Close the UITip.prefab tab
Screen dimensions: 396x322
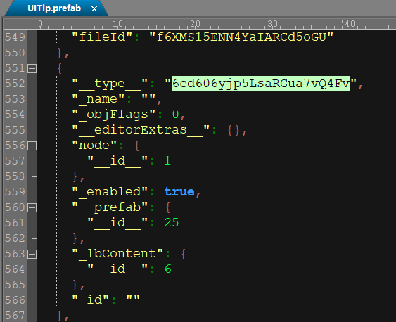[x=94, y=9]
